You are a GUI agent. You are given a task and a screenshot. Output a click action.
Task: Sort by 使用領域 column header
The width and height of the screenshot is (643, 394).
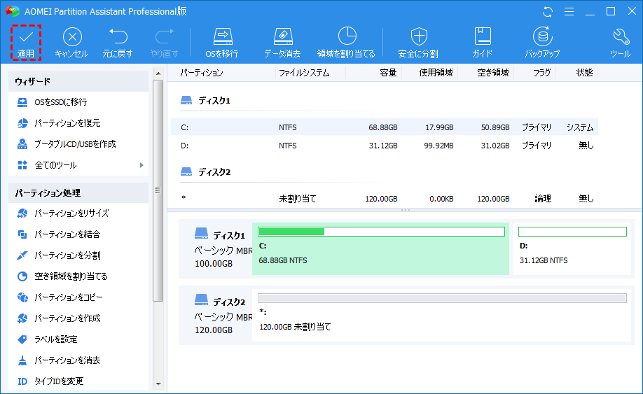click(436, 73)
